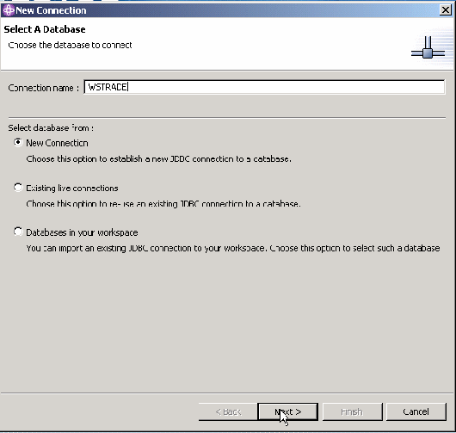The image size is (456, 433).
Task: Click the Next > button
Action: coord(288,411)
